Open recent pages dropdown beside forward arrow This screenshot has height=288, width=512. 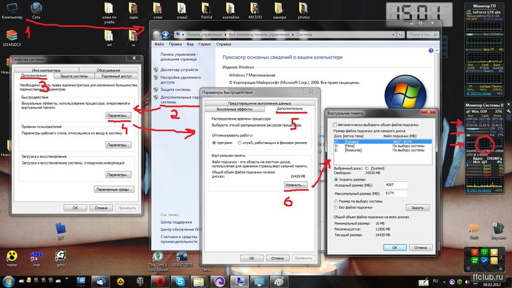pyautogui.click(x=172, y=35)
